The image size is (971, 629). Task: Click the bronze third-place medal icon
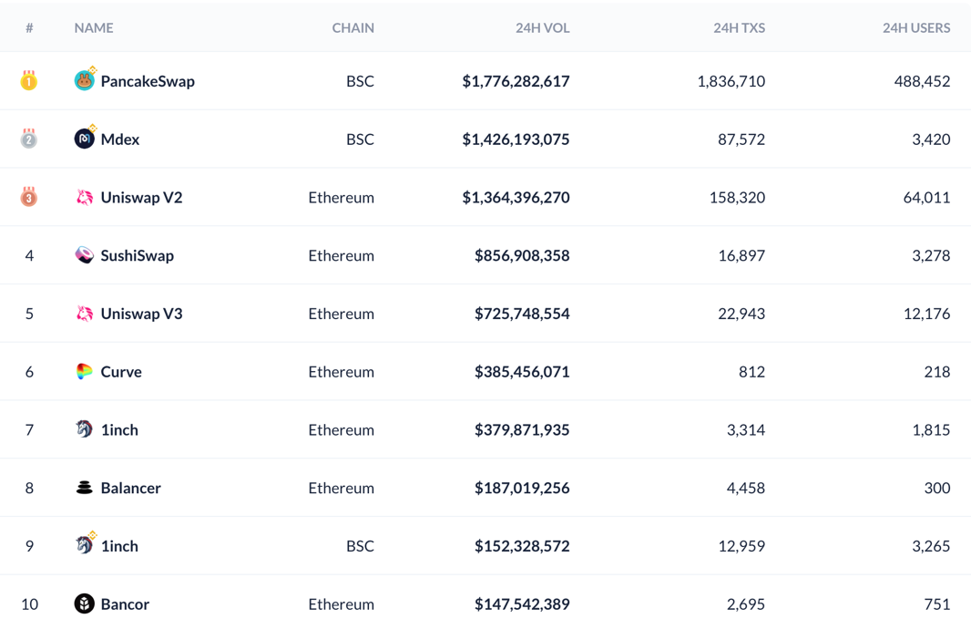click(29, 197)
